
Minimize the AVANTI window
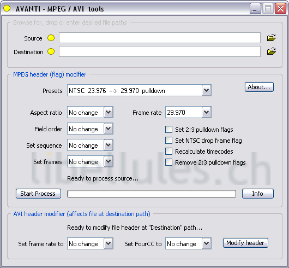pyautogui.click(x=255, y=9)
